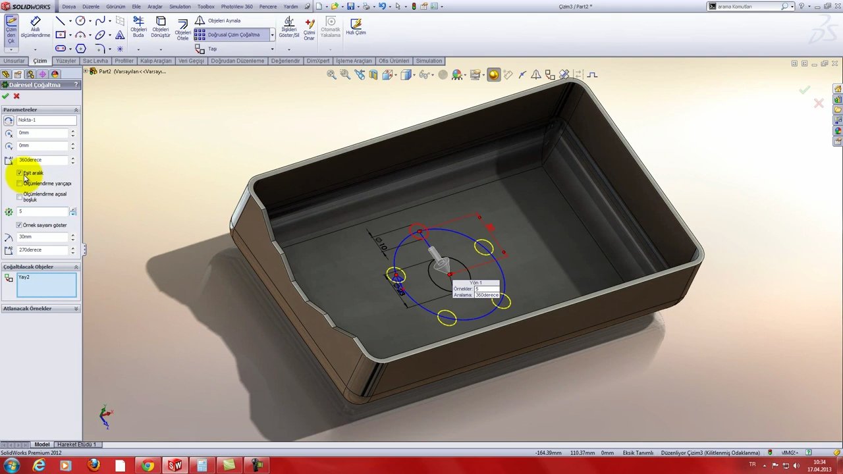The width and height of the screenshot is (843, 474).
Task: Click the red X to cancel pattern
Action: click(x=16, y=96)
